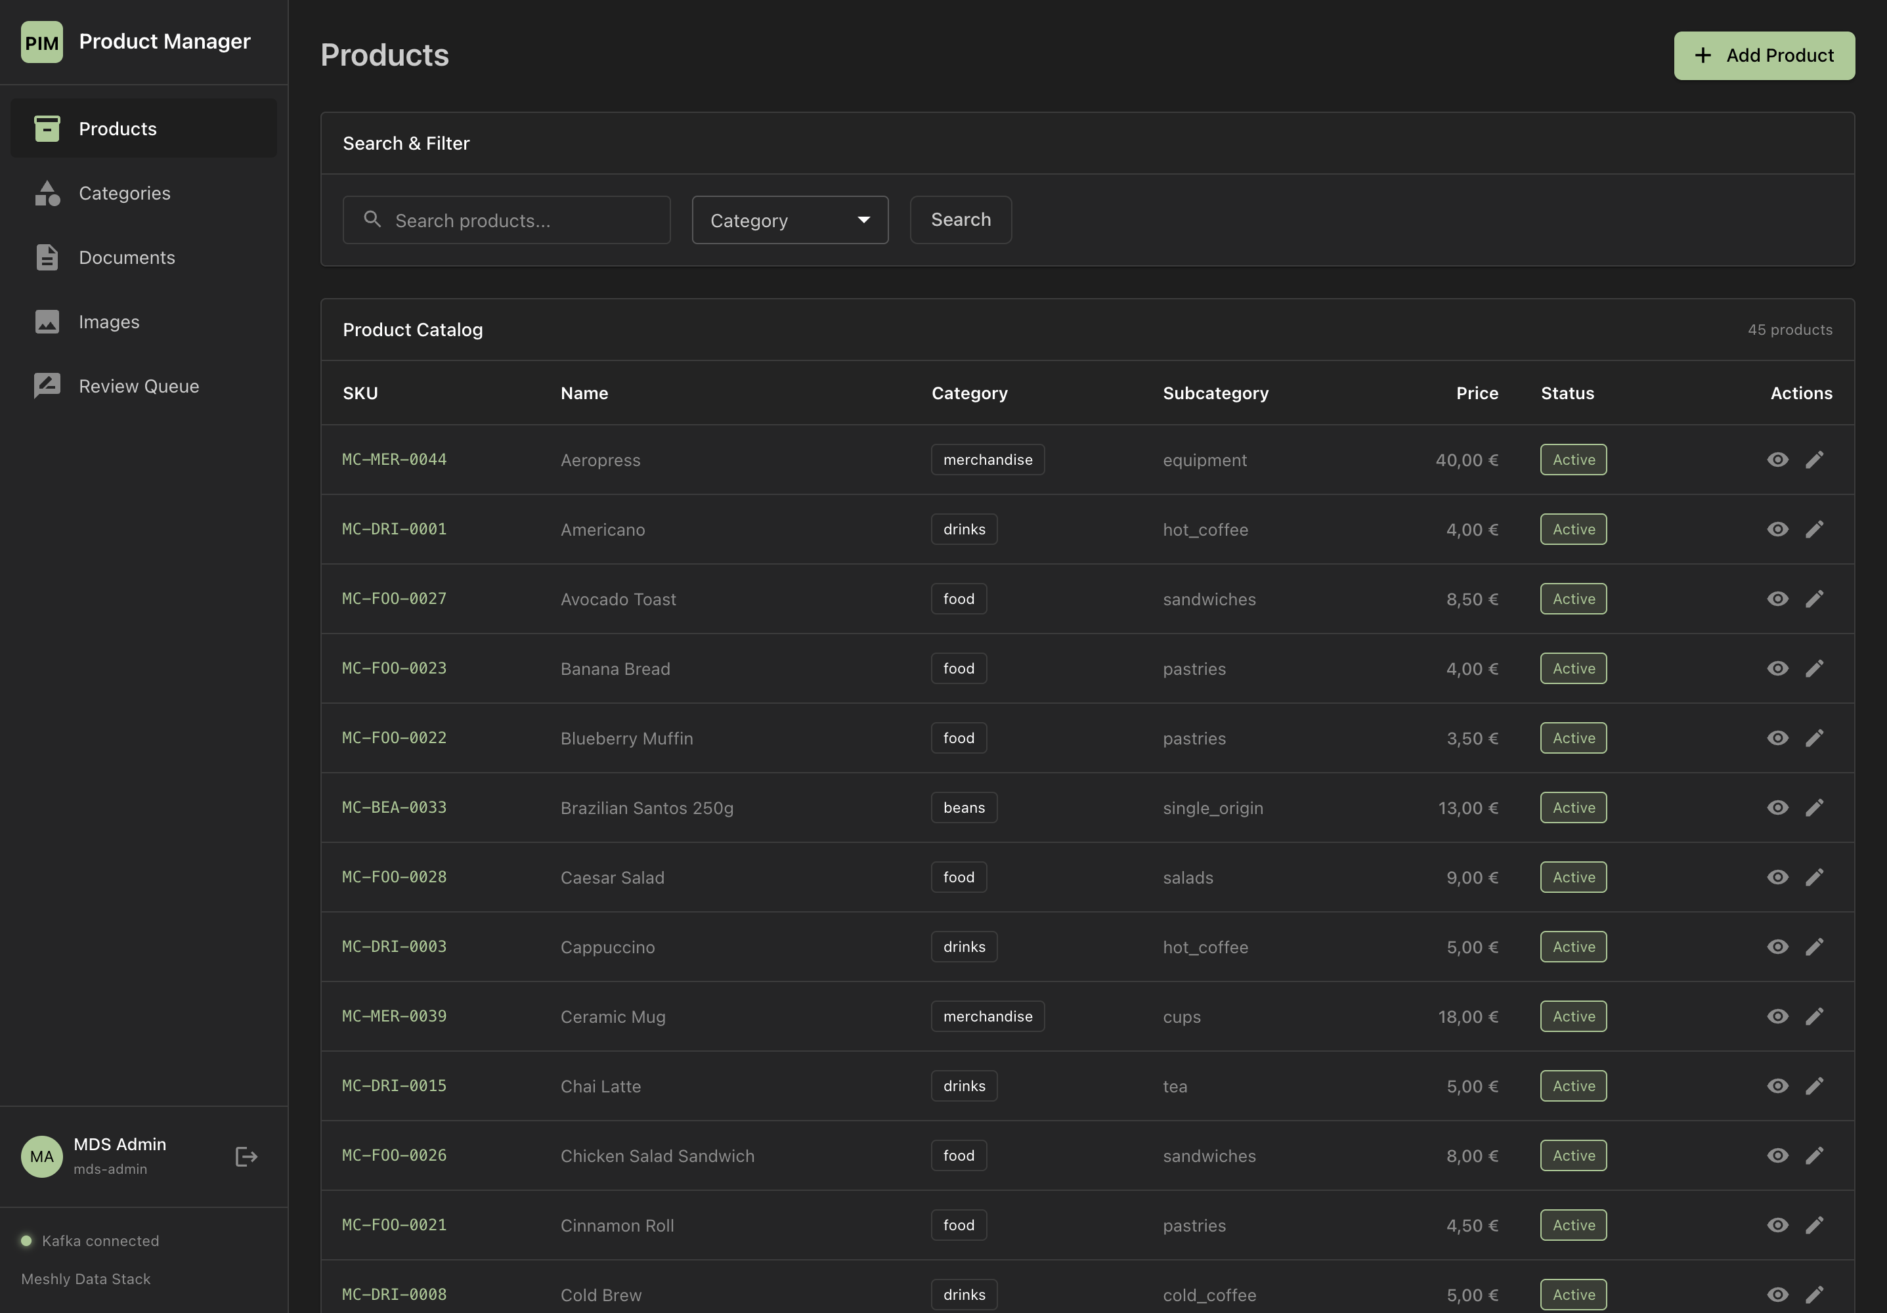Open Categories from the sidebar icon

pos(47,193)
